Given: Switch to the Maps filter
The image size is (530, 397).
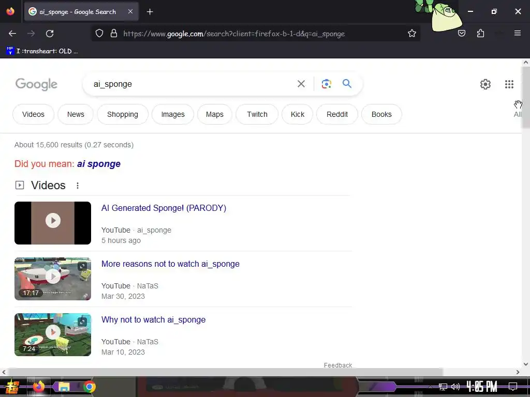Looking at the screenshot, I should [215, 114].
